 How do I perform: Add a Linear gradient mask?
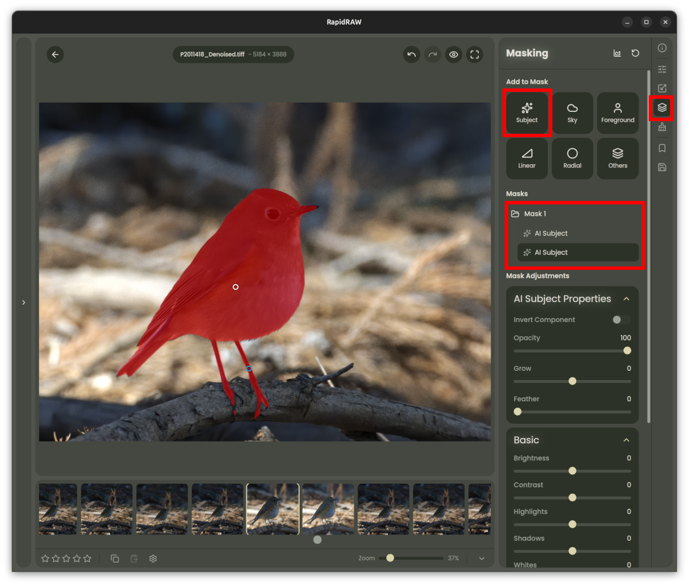pos(527,158)
